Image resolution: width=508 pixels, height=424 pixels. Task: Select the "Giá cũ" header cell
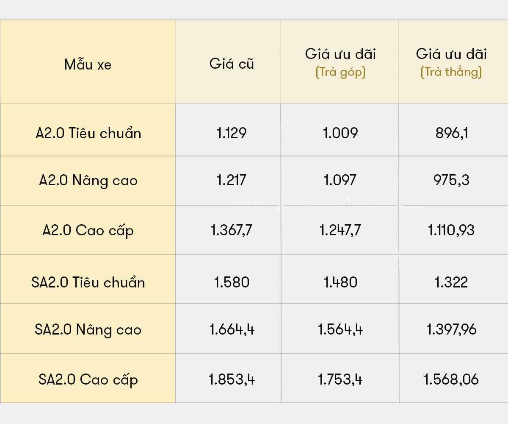232,64
